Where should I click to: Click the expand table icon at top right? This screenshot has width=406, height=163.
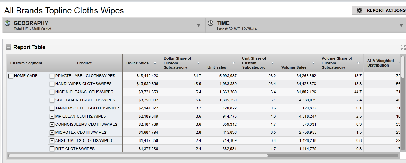click(403, 47)
